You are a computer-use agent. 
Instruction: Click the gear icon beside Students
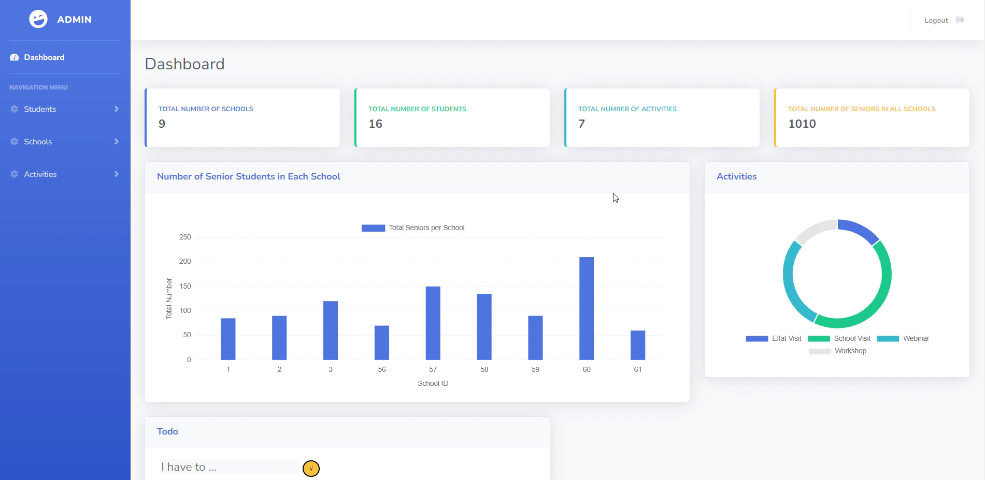(x=14, y=109)
